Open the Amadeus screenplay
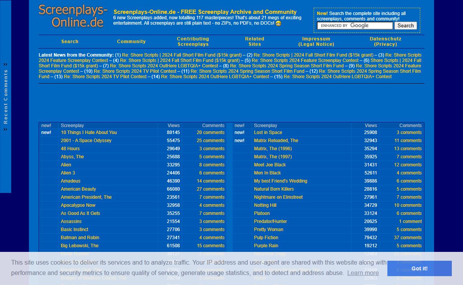463x285 pixels. 71,181
